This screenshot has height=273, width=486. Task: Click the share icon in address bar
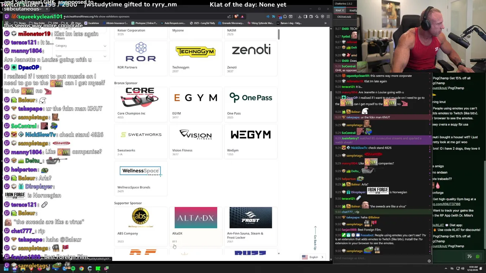(x=229, y=17)
